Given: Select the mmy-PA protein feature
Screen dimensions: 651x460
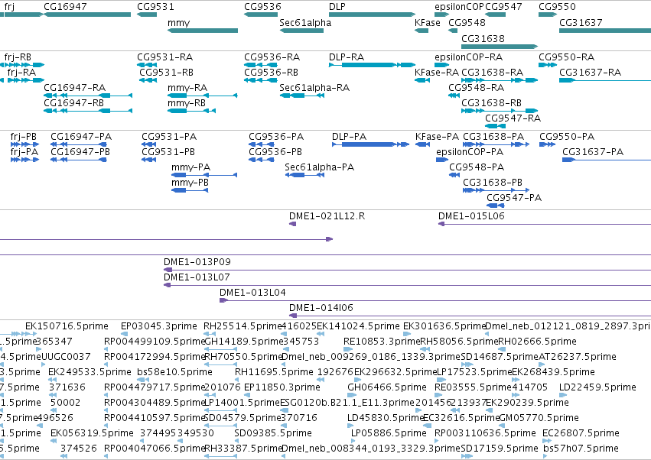Looking at the screenshot, I should tap(204, 175).
